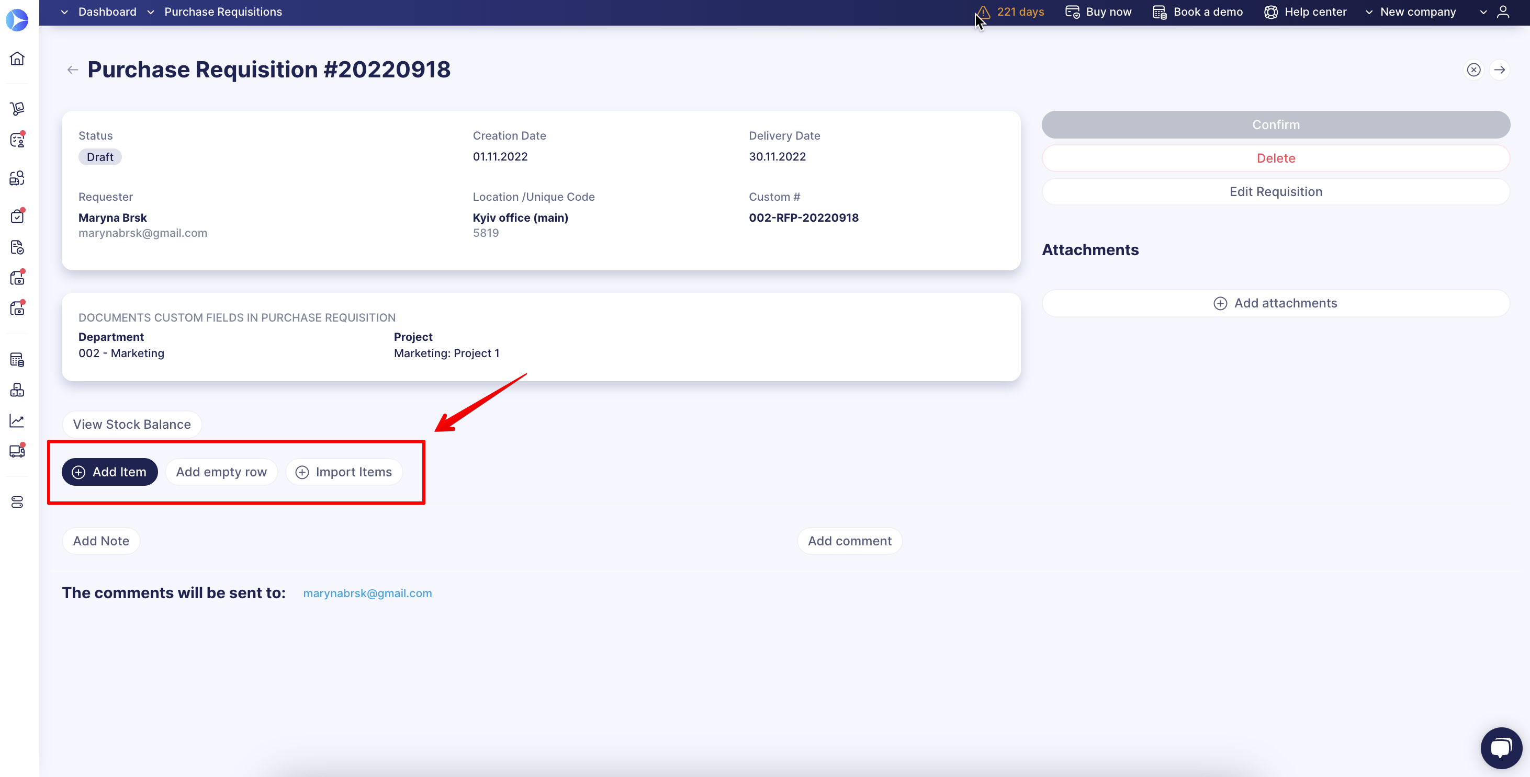Open the shopping bag checkmark icon in the sidebar
Viewport: 1530px width, 777px height.
[17, 216]
